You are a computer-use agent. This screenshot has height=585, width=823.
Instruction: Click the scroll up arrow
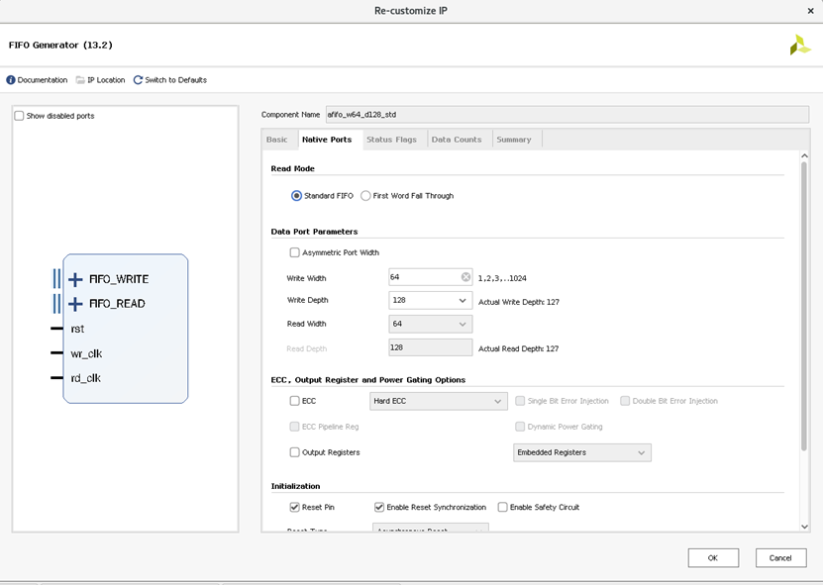point(804,155)
